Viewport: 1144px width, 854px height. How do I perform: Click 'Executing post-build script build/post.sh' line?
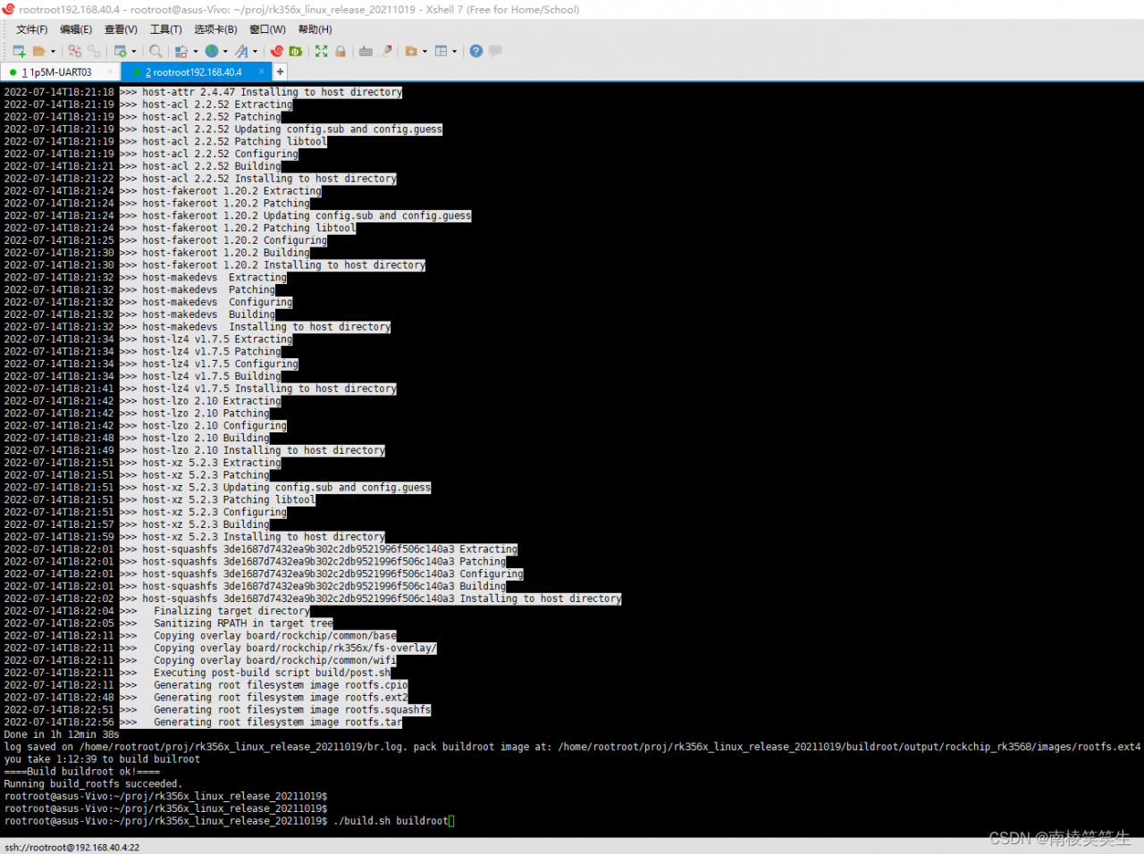point(272,673)
